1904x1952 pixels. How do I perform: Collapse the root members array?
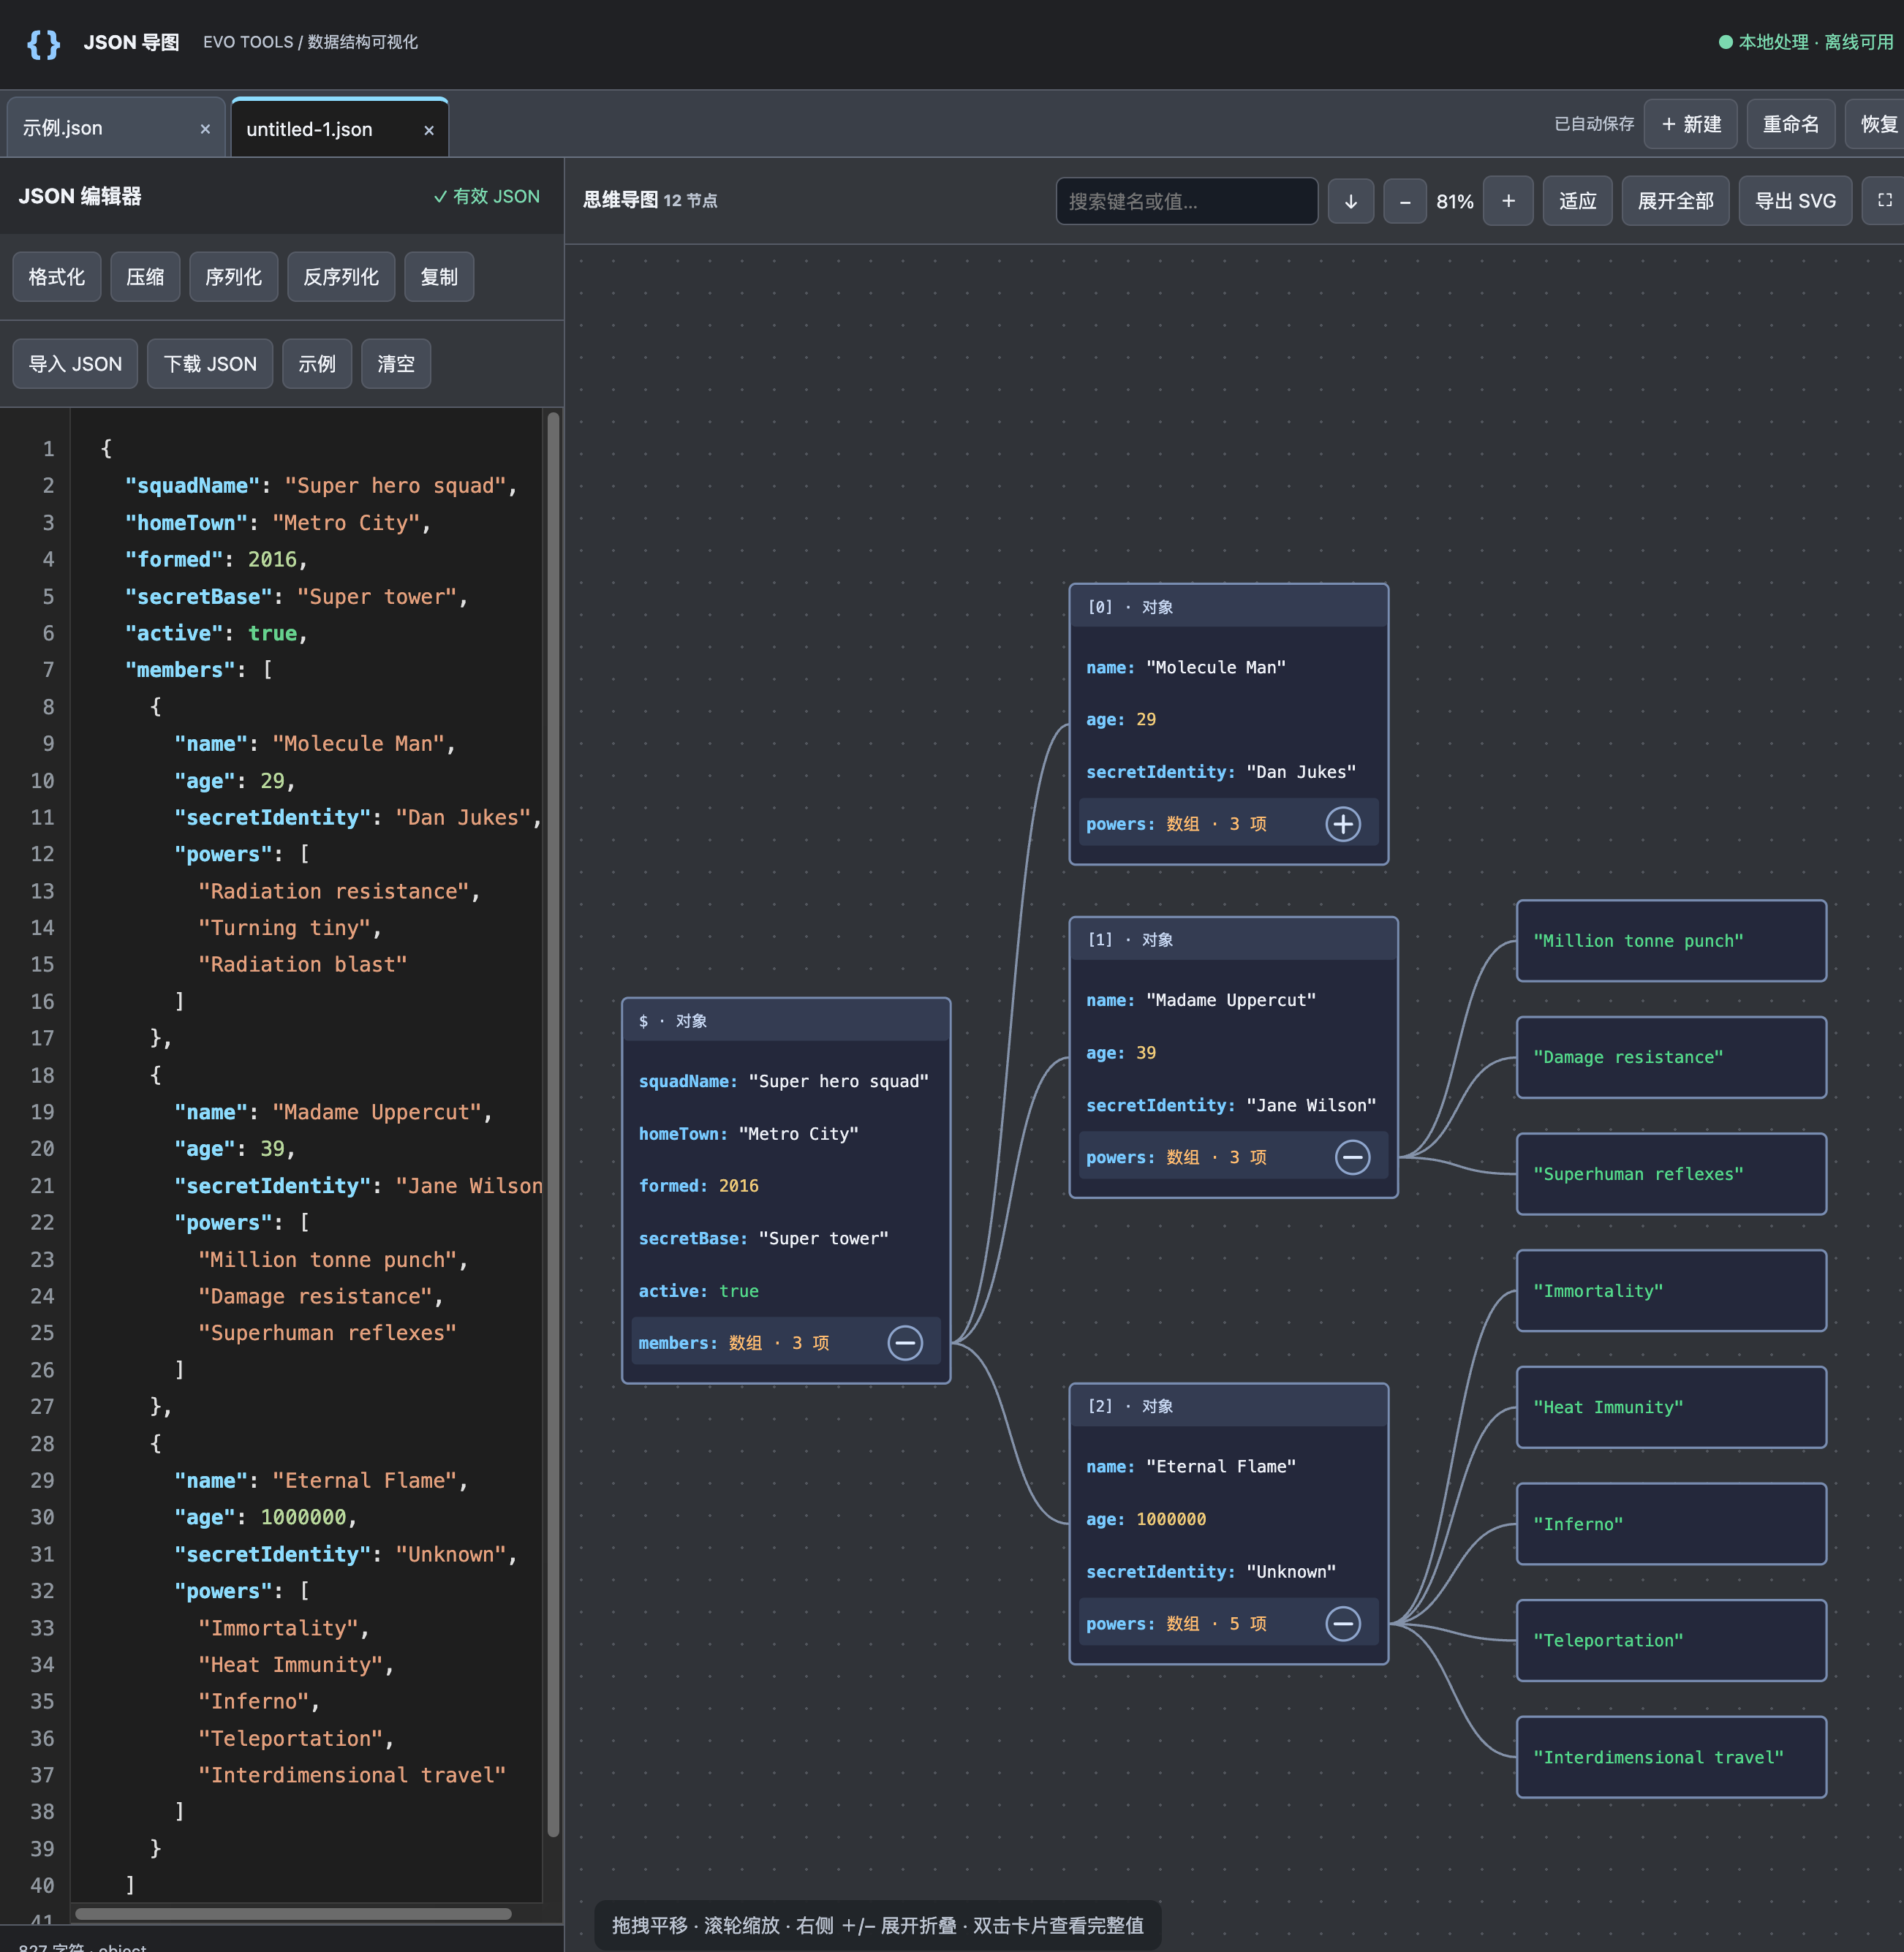point(905,1343)
